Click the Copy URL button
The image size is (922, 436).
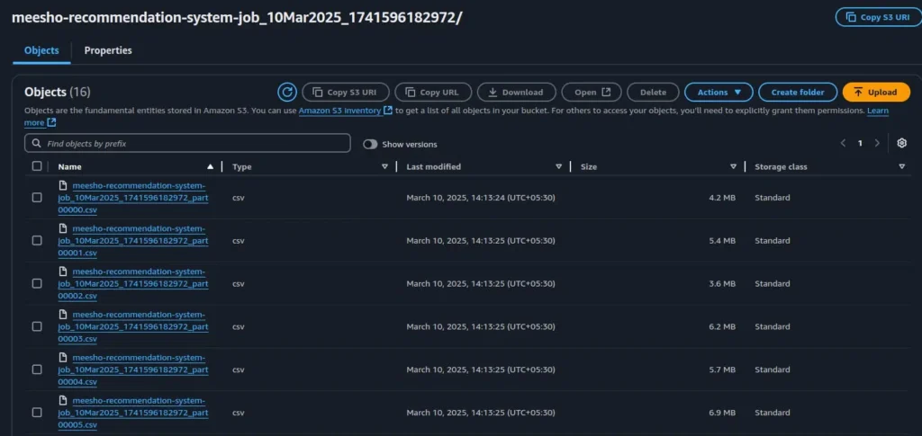(x=433, y=92)
